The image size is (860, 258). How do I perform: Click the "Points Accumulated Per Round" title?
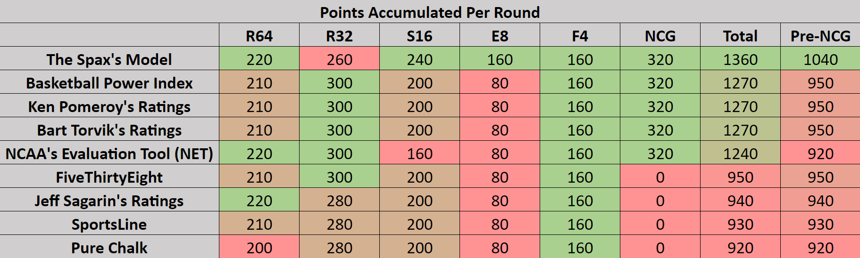[430, 12]
